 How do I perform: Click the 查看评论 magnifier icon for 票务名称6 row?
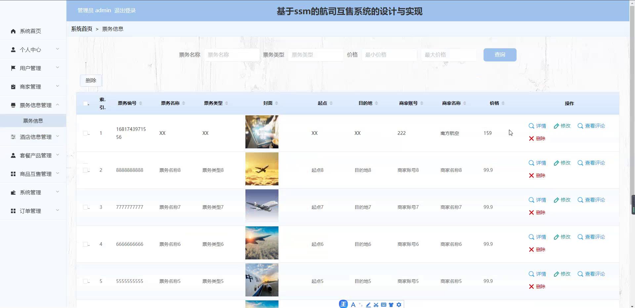pyautogui.click(x=580, y=237)
